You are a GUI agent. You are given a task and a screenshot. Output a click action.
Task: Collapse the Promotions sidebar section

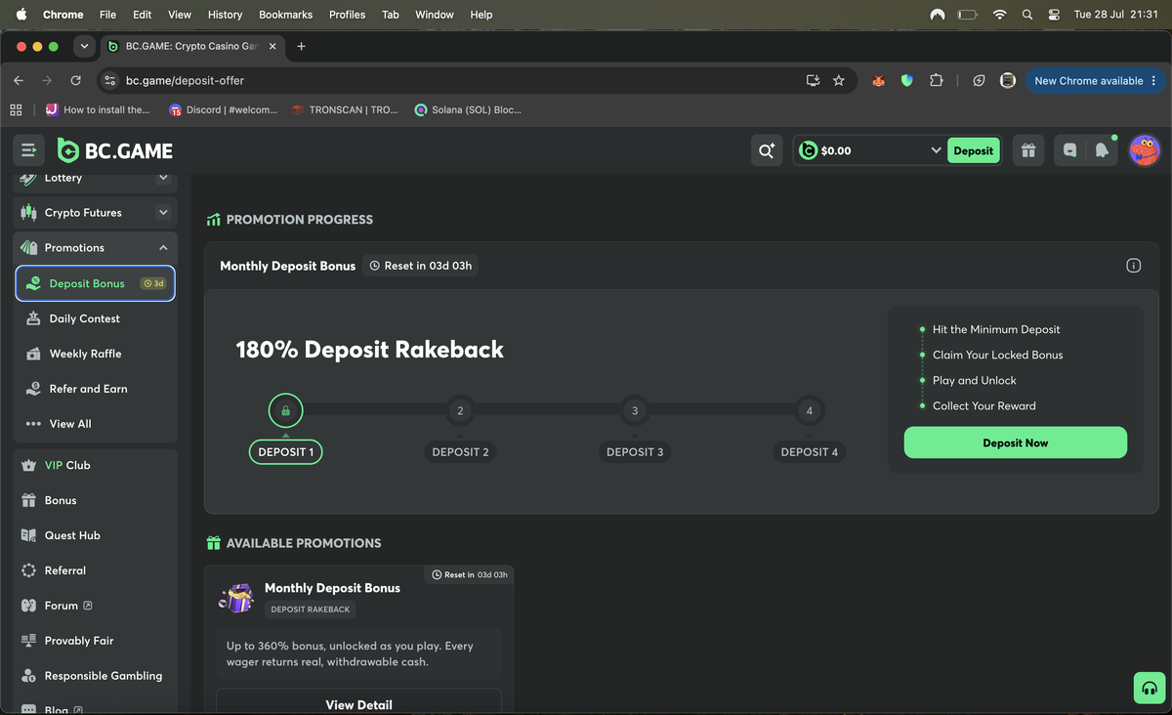click(163, 248)
